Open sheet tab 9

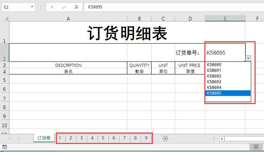pos(146,138)
